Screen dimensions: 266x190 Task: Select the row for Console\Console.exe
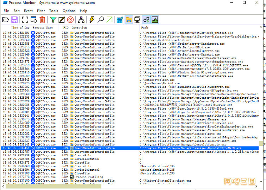(x=130, y=145)
